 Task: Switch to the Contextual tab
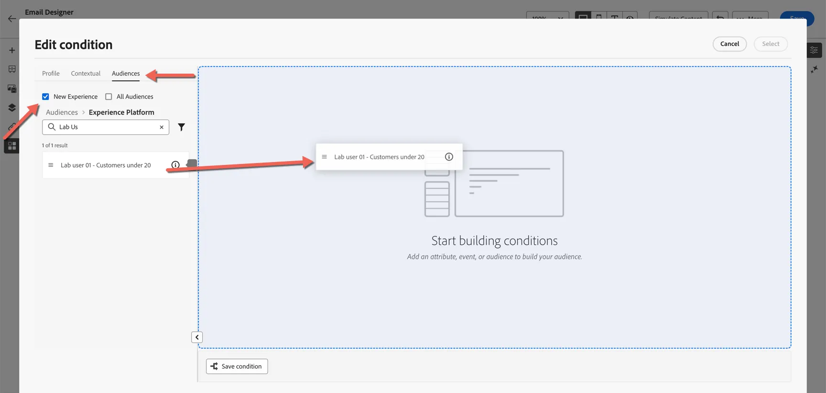click(x=86, y=73)
